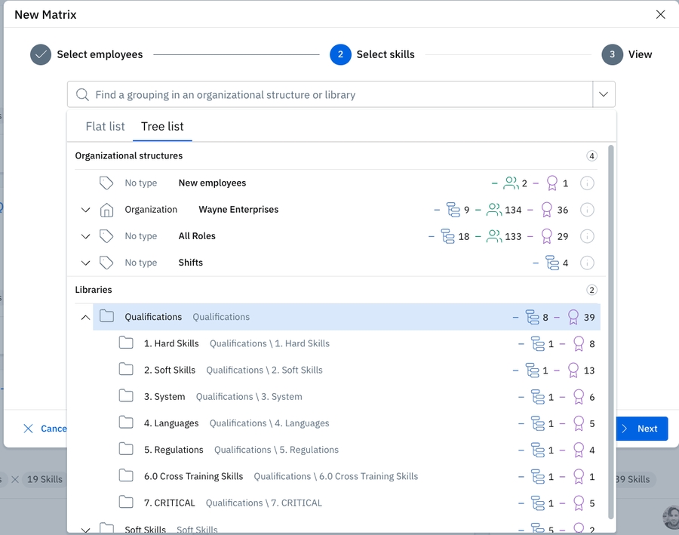Click the grouping search input field
This screenshot has width=679, height=535.
(x=332, y=95)
